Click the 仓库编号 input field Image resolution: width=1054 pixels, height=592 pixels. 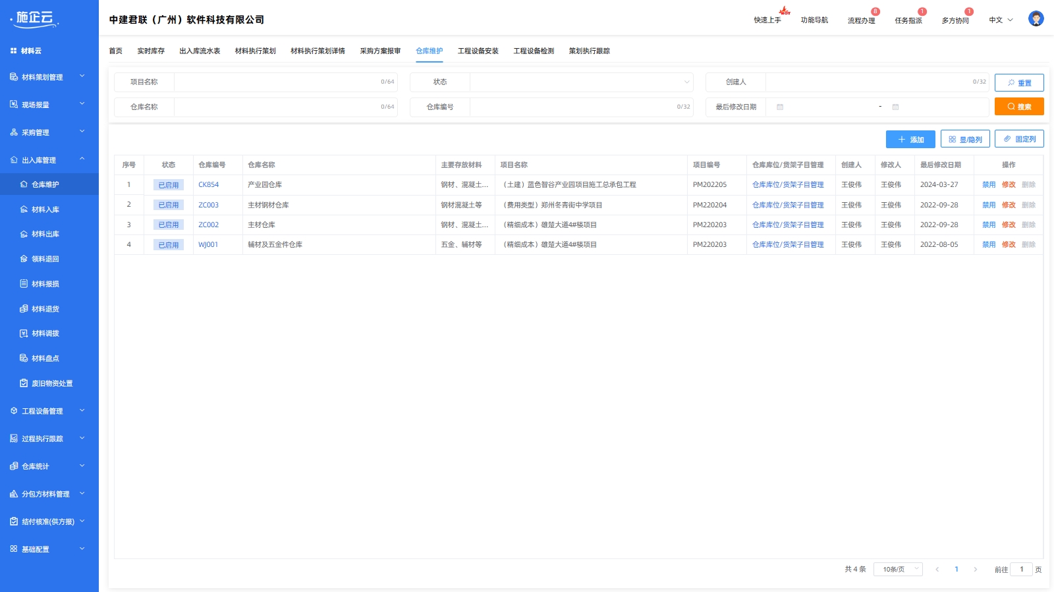click(x=581, y=107)
